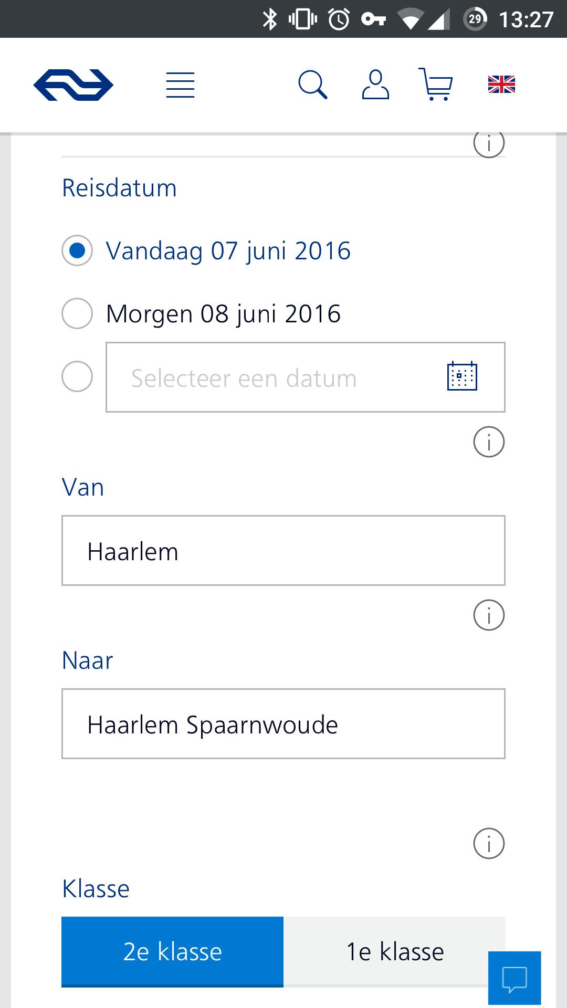Screen dimensions: 567x1008
Task: Show info icon above Klasse section
Action: [489, 844]
